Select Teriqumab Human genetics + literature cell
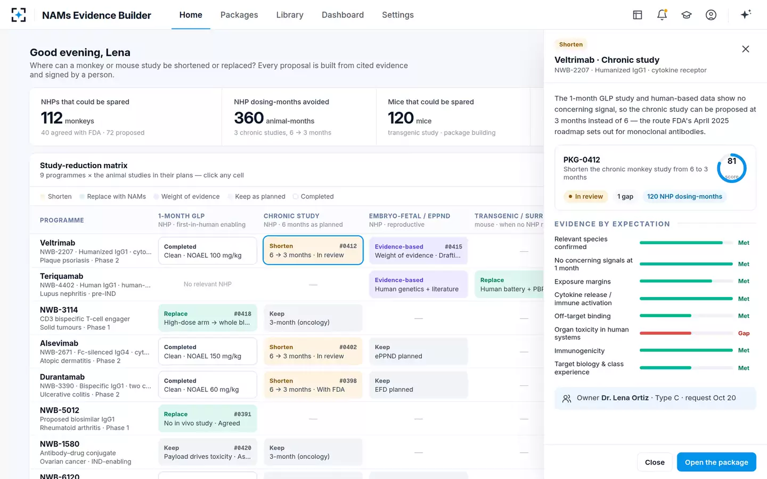767x479 pixels. pos(418,284)
